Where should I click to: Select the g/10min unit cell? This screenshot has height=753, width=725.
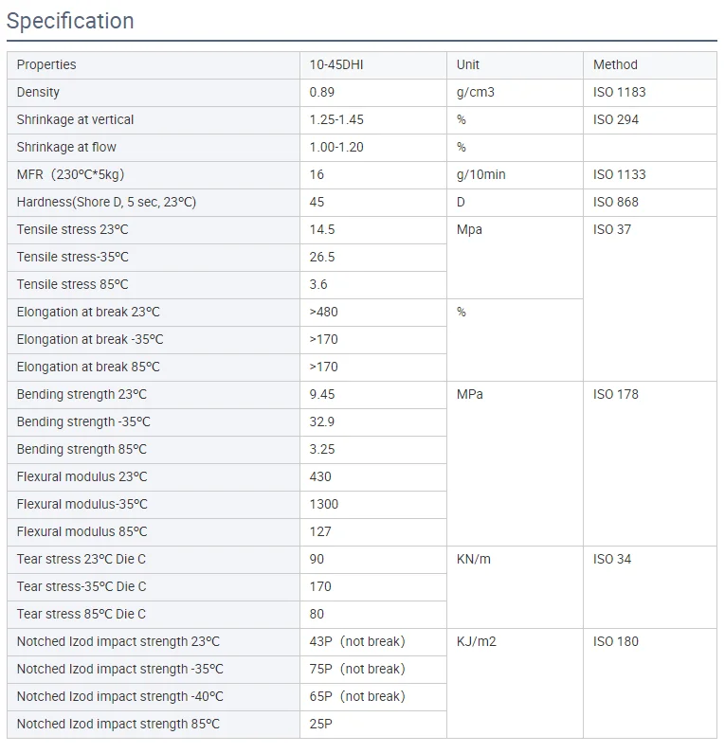515,175
